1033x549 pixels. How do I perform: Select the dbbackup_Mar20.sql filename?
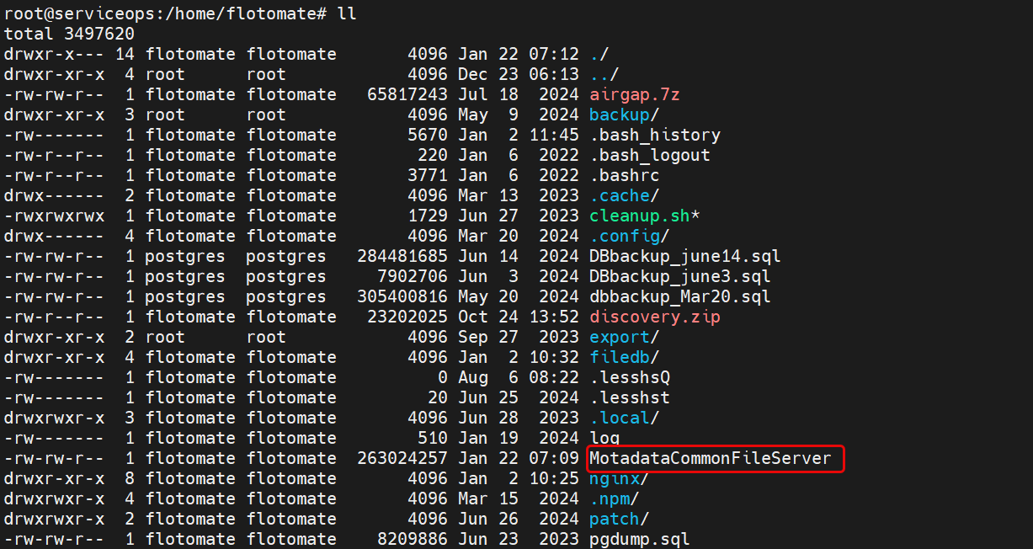point(679,296)
